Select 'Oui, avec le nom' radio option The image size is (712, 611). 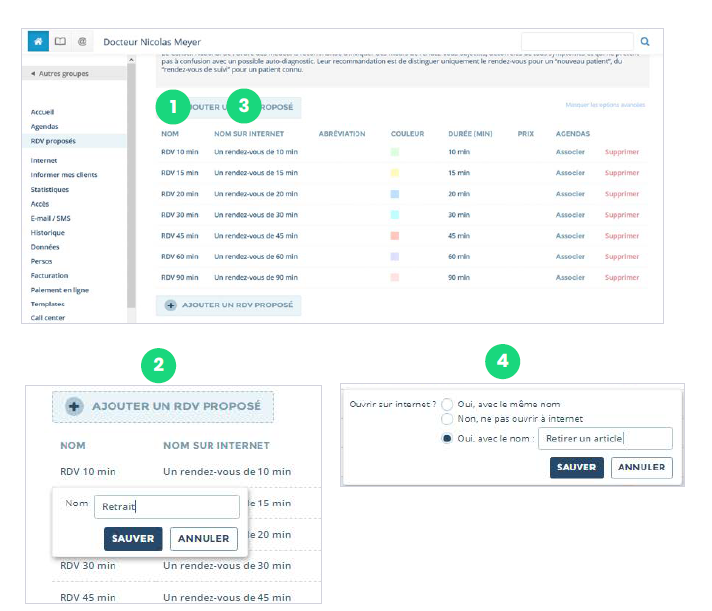[x=447, y=438]
